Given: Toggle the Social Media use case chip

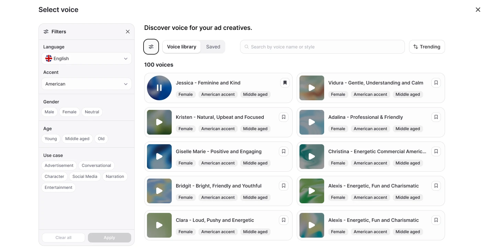Looking at the screenshot, I should click(85, 177).
